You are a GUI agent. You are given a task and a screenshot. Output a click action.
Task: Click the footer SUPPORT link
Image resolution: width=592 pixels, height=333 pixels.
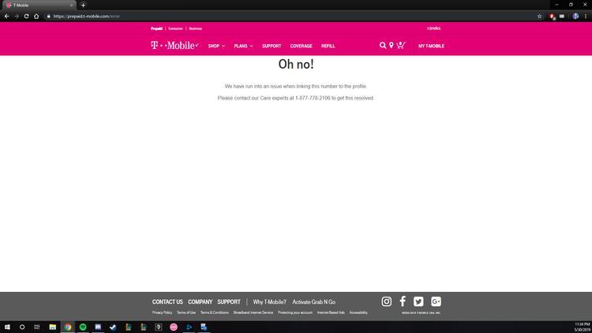229,302
